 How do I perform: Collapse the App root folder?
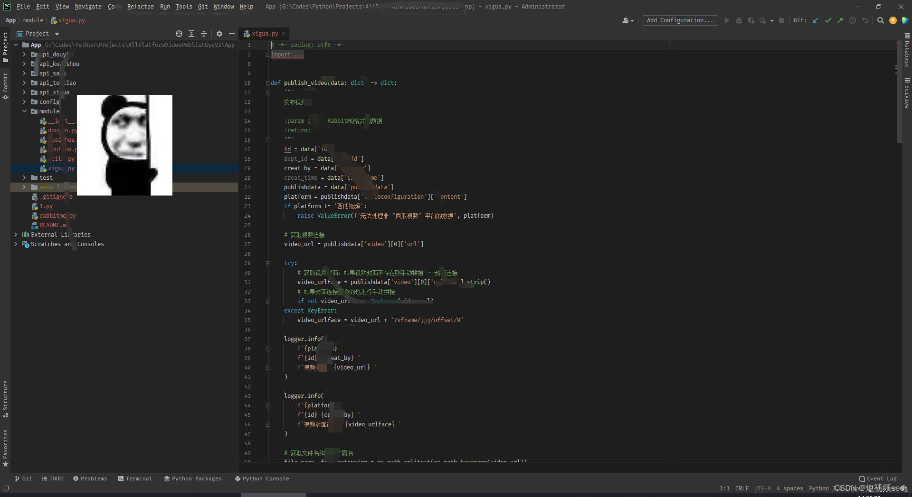(16, 45)
